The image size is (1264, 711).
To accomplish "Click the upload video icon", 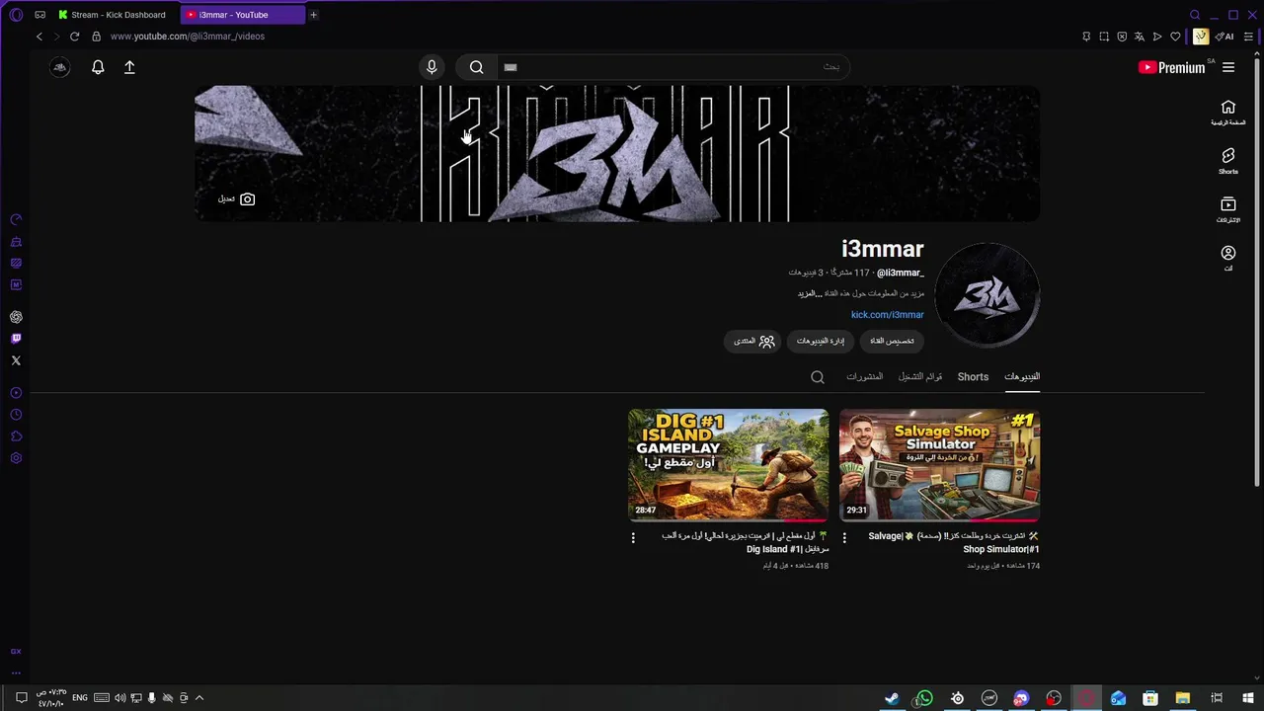I will click(x=129, y=67).
